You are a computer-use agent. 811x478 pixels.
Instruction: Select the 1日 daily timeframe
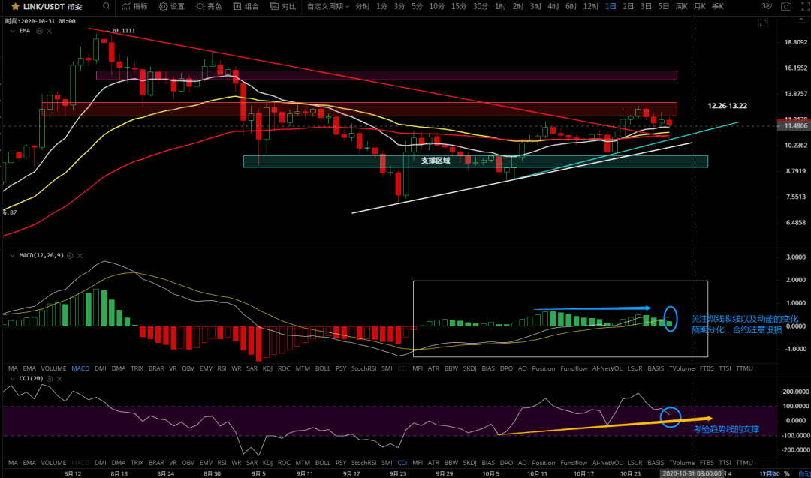click(x=611, y=6)
